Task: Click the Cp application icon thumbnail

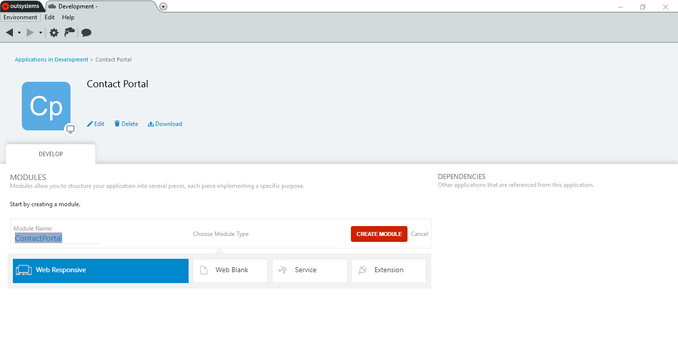Action: [x=46, y=106]
